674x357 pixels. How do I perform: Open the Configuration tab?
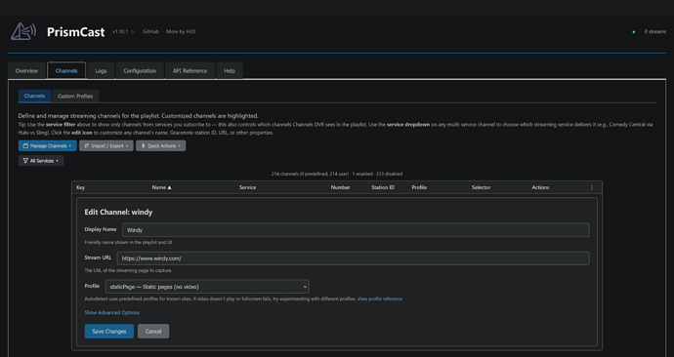(x=140, y=71)
